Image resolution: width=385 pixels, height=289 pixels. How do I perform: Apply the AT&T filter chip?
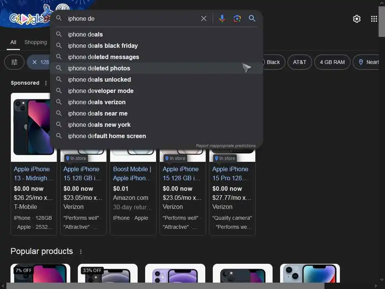(300, 62)
